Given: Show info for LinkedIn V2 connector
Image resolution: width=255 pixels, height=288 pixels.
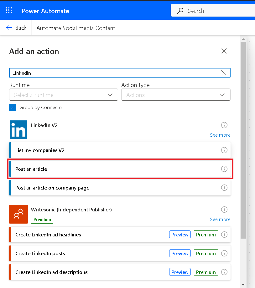Looking at the screenshot, I should pos(224,125).
